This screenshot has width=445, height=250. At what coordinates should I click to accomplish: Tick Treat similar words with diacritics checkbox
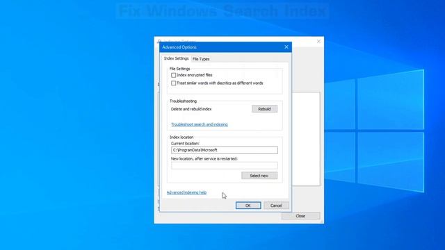point(173,83)
